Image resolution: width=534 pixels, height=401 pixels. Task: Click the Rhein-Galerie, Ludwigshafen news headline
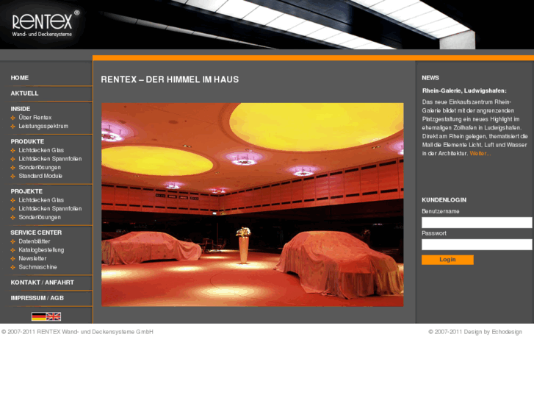464,91
